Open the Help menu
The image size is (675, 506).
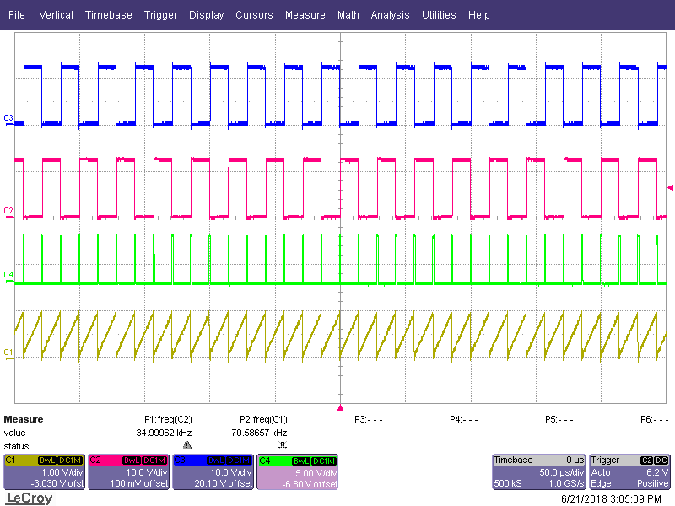point(479,15)
